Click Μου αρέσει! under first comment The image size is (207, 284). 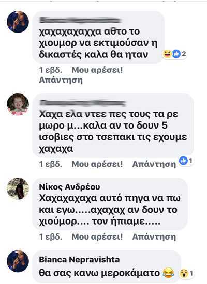(97, 70)
